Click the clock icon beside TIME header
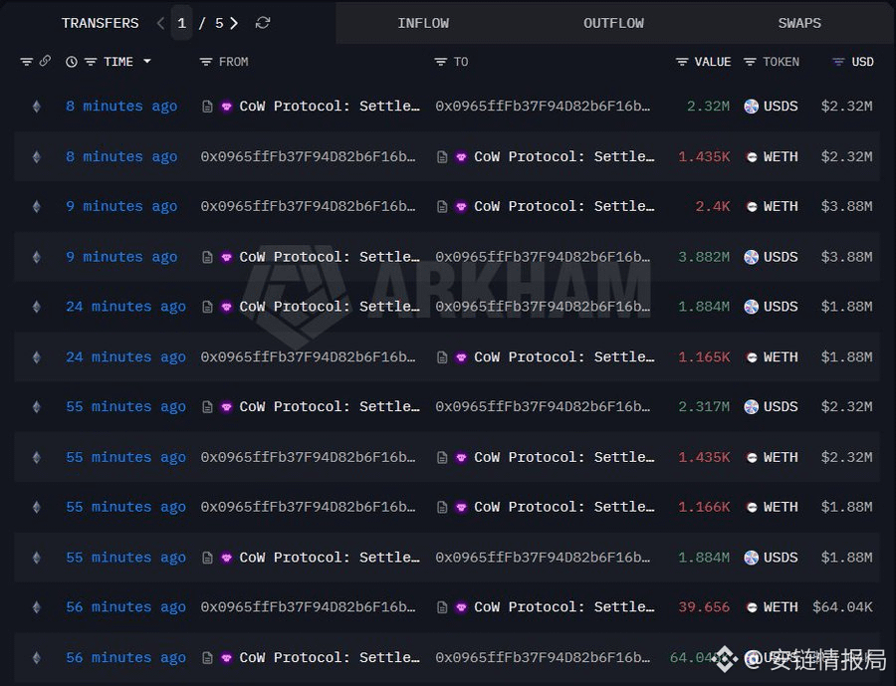The width and height of the screenshot is (896, 686). [72, 62]
